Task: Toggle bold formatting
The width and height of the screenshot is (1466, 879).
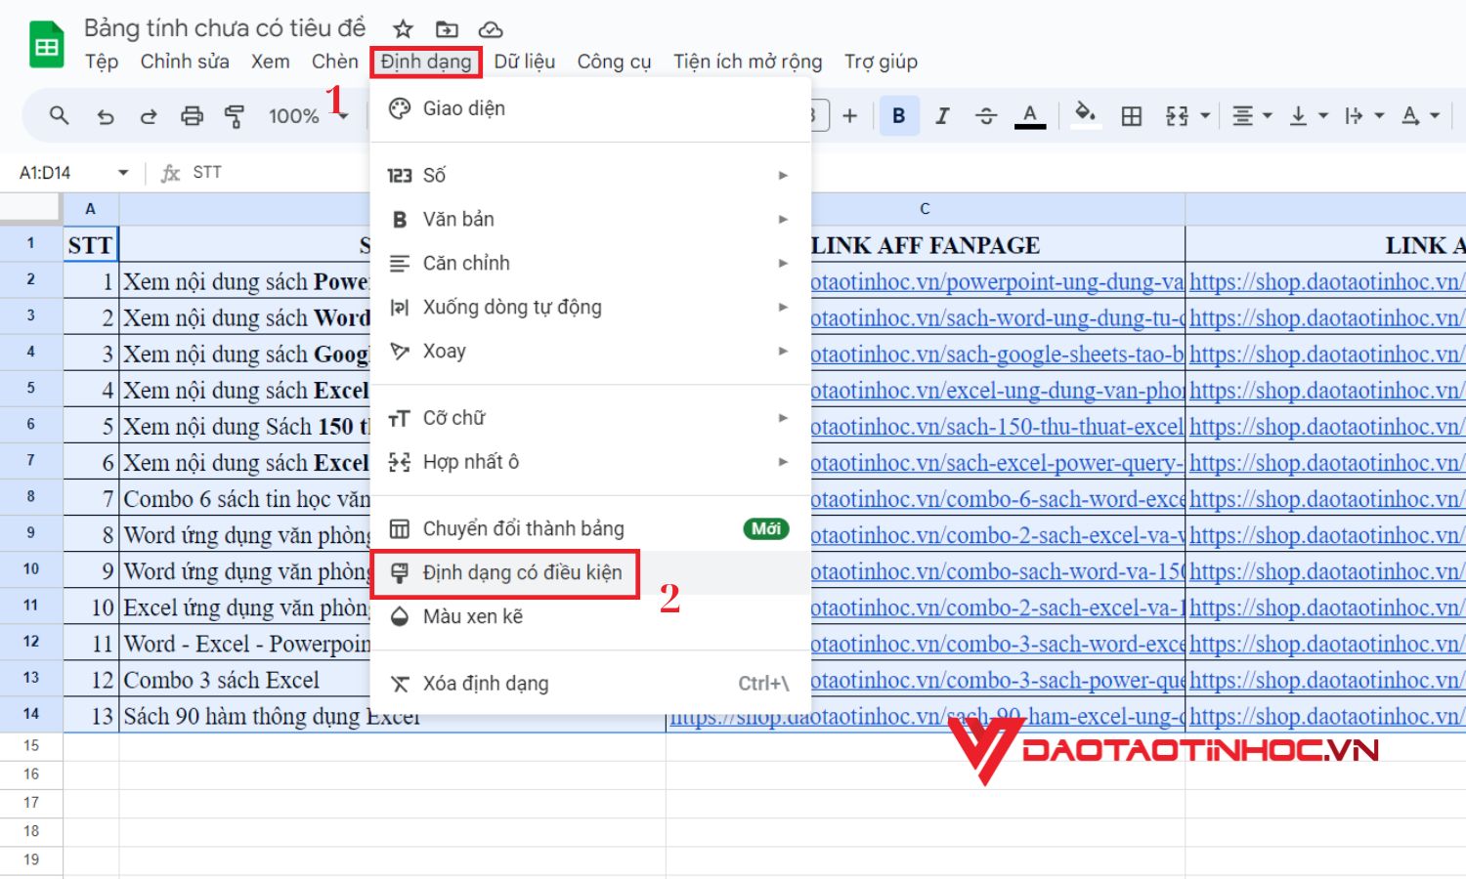Action: click(897, 115)
